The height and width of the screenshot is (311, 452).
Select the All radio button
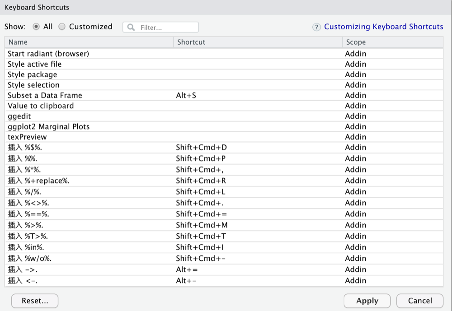tap(36, 27)
